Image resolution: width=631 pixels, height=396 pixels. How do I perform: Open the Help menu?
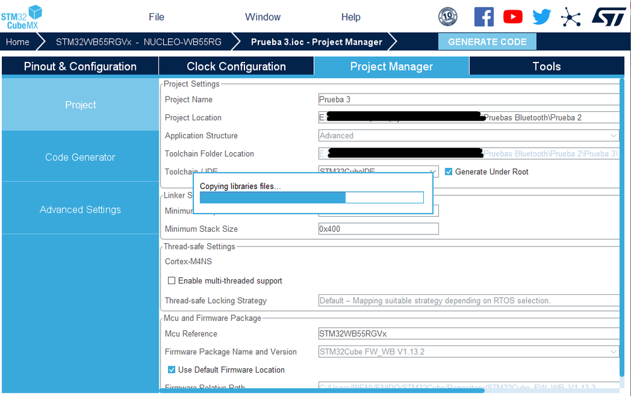click(x=351, y=17)
